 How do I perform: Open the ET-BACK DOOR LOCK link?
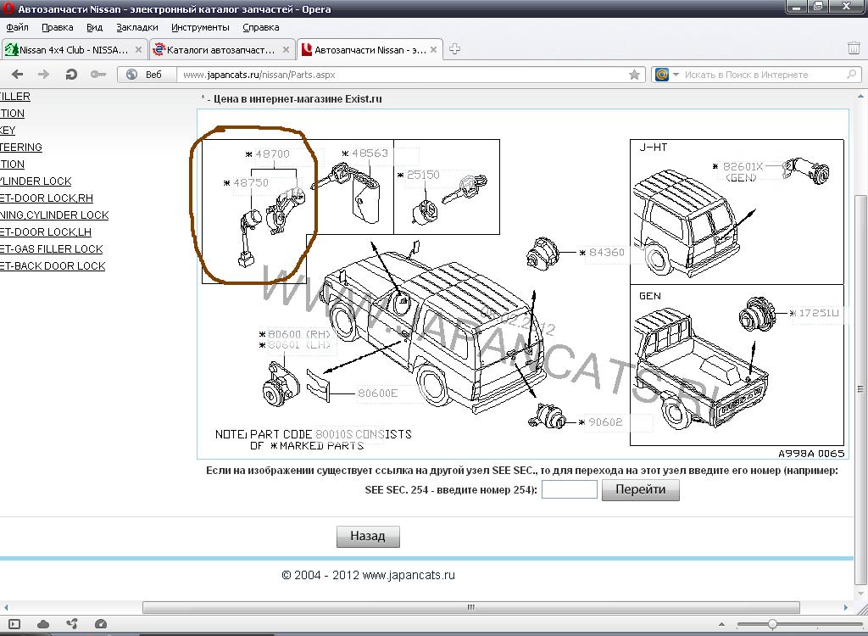(53, 266)
